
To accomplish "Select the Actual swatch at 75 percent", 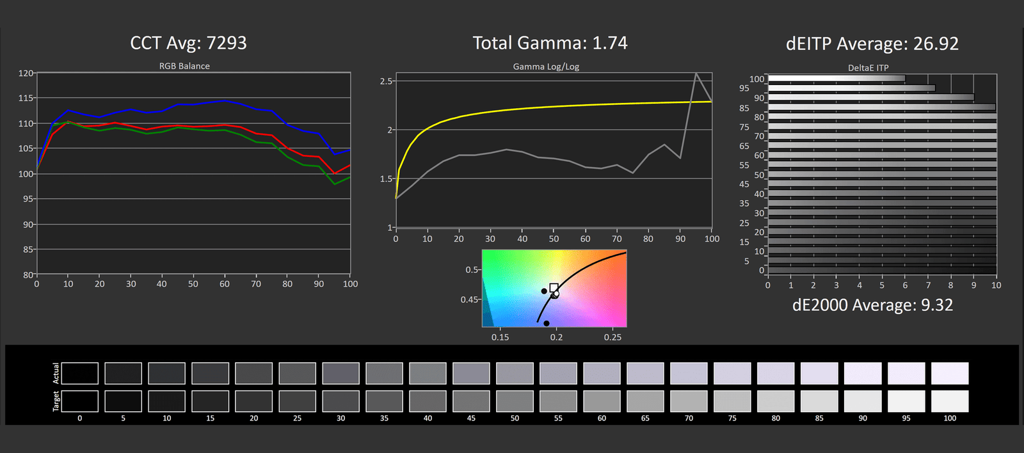I will pyautogui.click(x=732, y=373).
